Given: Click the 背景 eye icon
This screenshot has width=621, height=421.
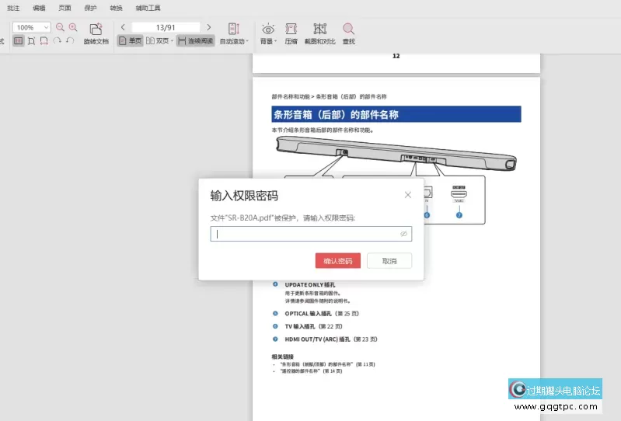Looking at the screenshot, I should click(x=268, y=29).
